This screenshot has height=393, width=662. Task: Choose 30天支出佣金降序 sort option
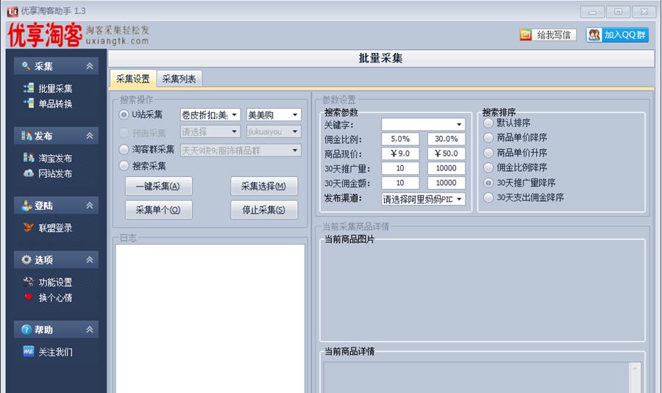pyautogui.click(x=488, y=198)
